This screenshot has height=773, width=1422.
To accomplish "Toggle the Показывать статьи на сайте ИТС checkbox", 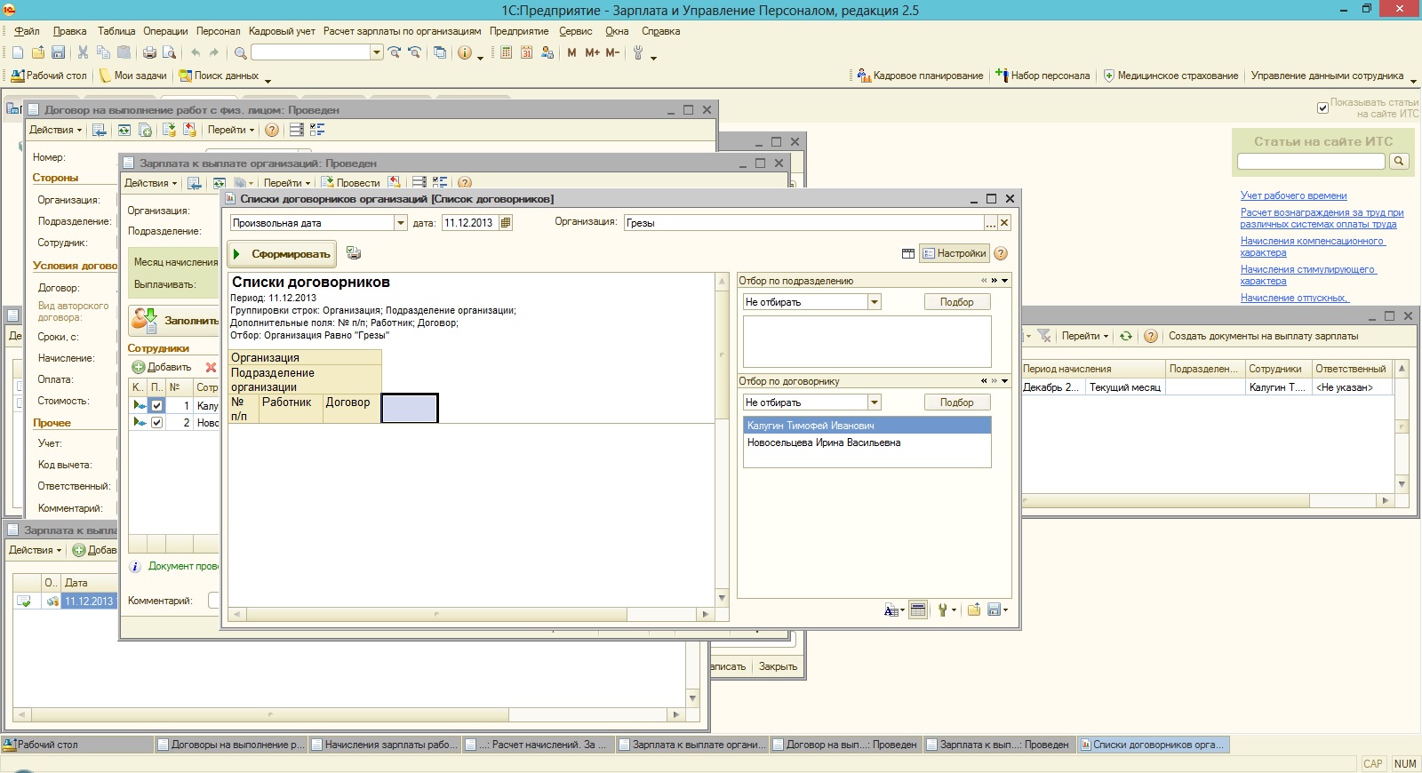I will (x=1322, y=108).
